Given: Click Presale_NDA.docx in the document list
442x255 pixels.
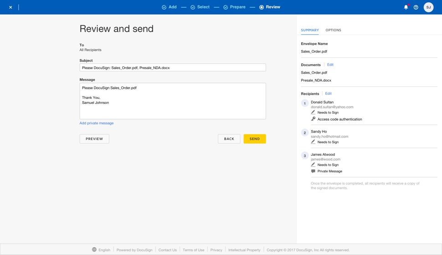Looking at the screenshot, I should (x=316, y=80).
